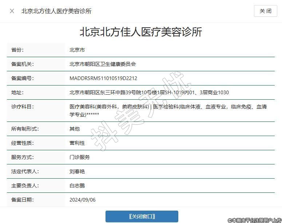
Task: Click the blue 【关闭窗口】 button
Action: 142,216
